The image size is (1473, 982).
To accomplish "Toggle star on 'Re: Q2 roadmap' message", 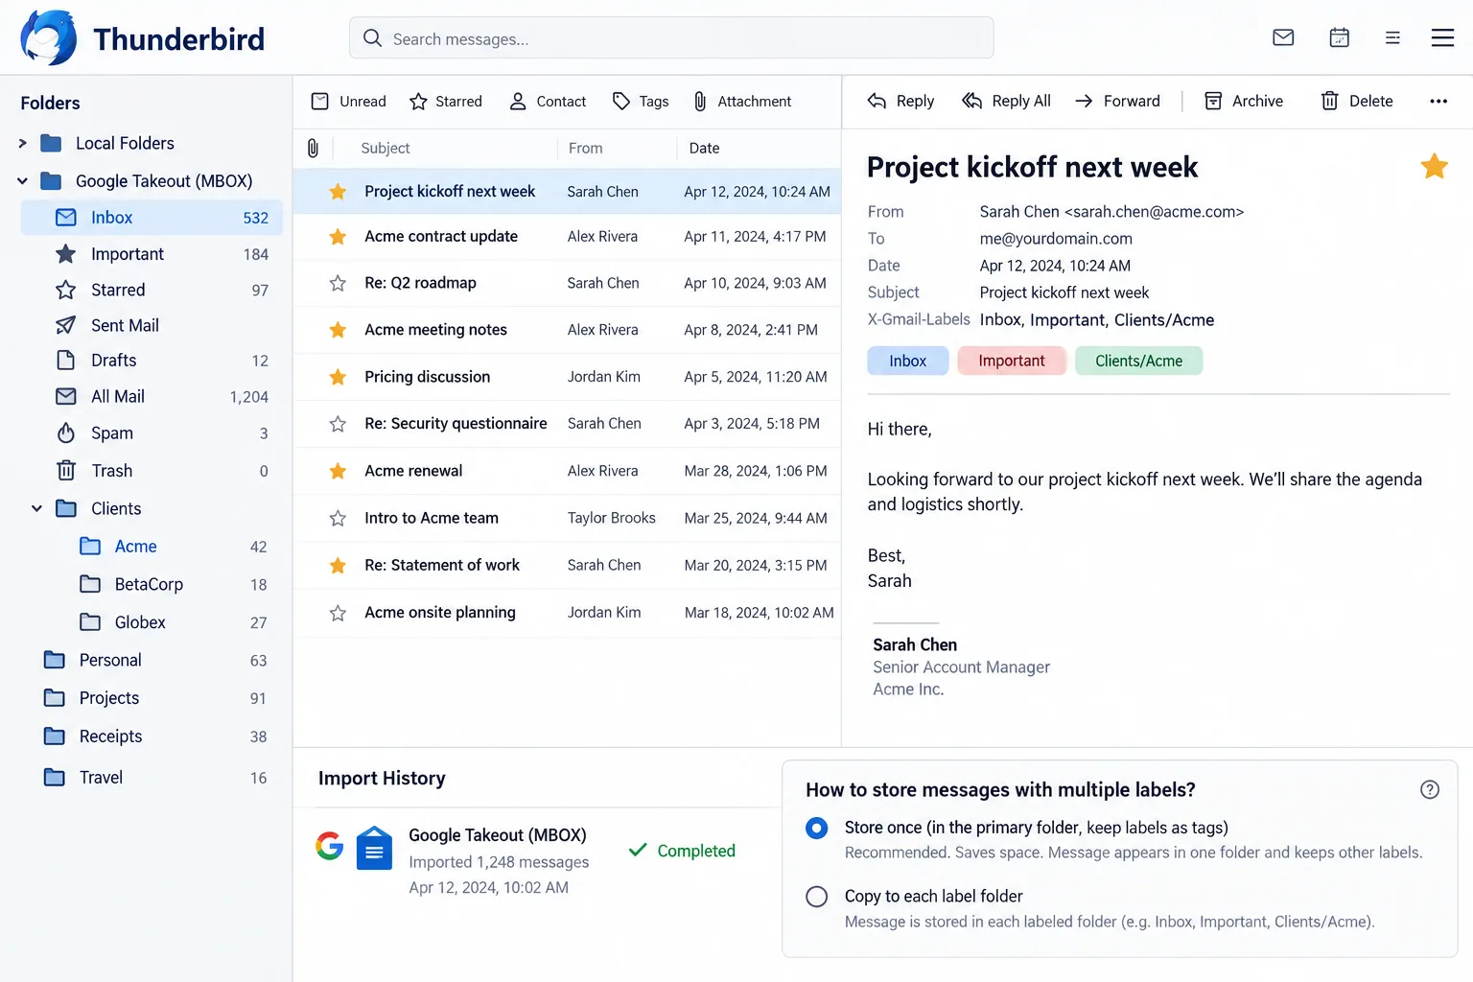I will 338,283.
